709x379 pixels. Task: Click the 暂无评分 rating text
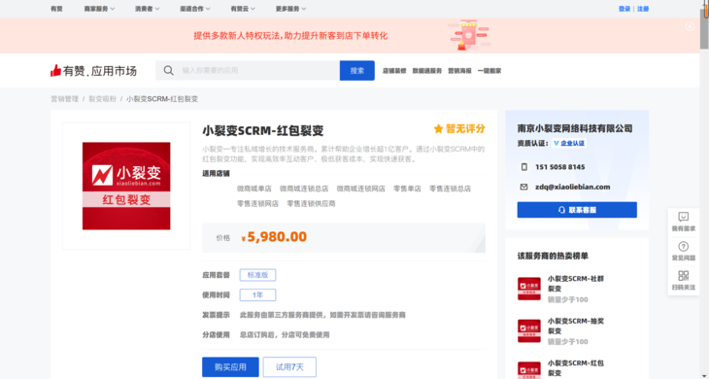[465, 129]
